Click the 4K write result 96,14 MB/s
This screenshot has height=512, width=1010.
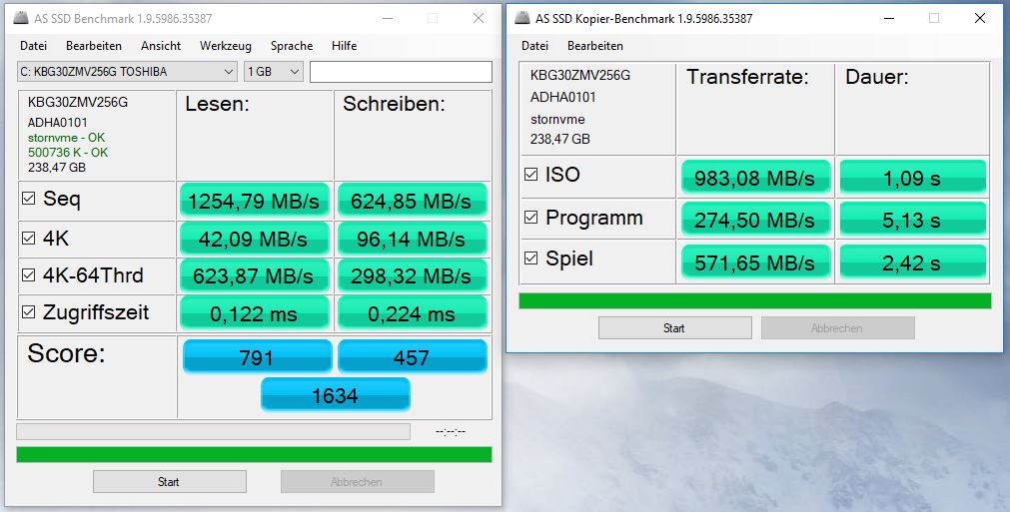tap(412, 239)
